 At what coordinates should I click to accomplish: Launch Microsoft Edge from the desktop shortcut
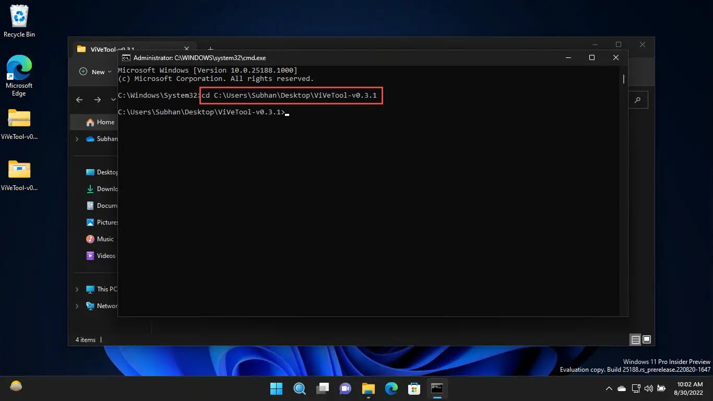coord(19,76)
